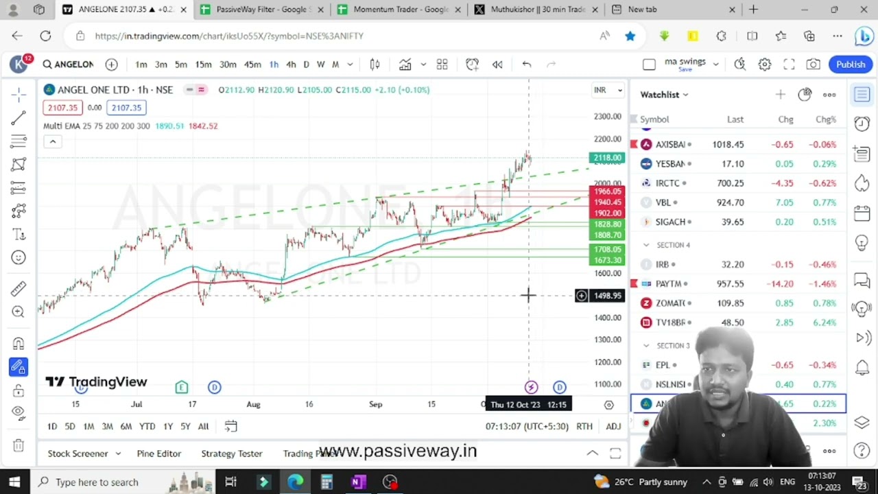Switch to 5m timeframe
Image resolution: width=878 pixels, height=494 pixels.
tap(180, 64)
